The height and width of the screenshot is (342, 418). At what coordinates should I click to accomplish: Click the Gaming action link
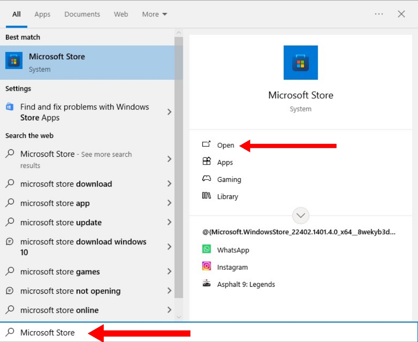tap(229, 180)
